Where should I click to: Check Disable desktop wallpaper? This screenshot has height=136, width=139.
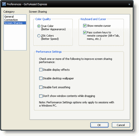click(41, 78)
